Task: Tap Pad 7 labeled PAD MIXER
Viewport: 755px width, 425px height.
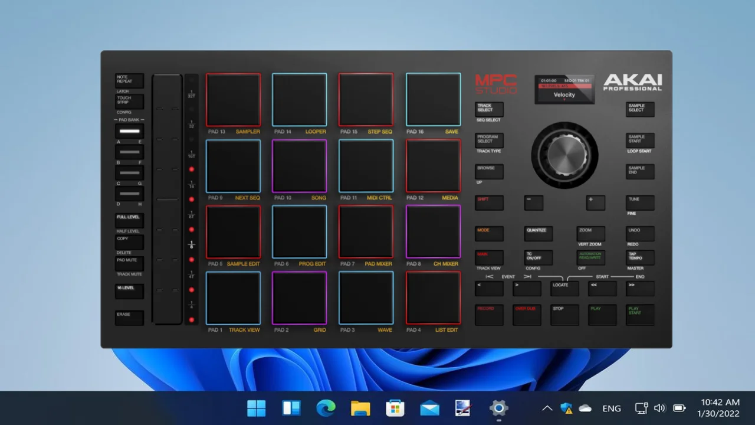Action: [x=366, y=232]
